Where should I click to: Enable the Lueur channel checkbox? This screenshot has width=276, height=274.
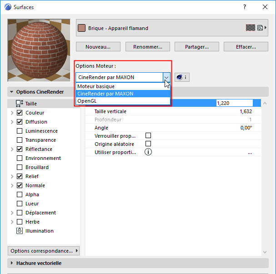20,204
